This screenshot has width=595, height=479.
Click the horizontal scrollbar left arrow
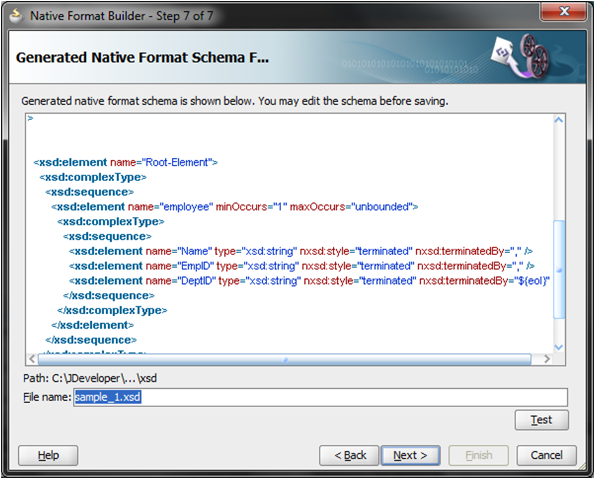click(x=32, y=358)
